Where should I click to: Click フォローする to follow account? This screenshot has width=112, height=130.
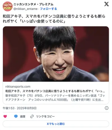48,9
